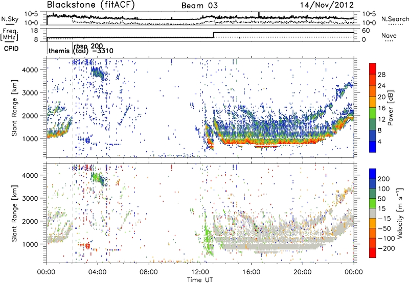Click the red bottom segment of Velocity colorbar
This screenshot has width=409, height=283.
click(x=373, y=253)
